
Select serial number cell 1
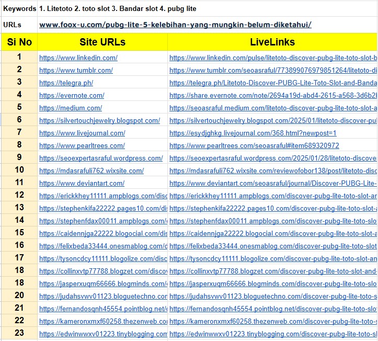[x=19, y=57]
